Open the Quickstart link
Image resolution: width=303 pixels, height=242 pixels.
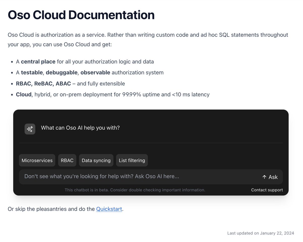109,209
